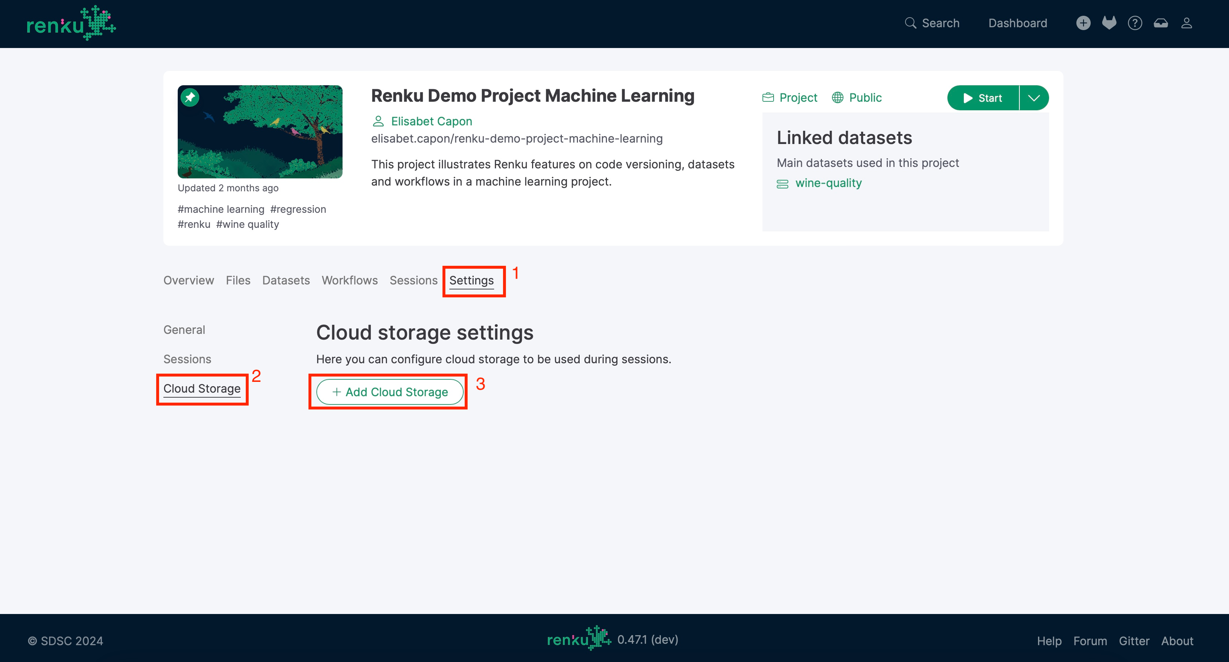Image resolution: width=1229 pixels, height=662 pixels.
Task: Click the Renku logo in header
Action: pos(71,23)
